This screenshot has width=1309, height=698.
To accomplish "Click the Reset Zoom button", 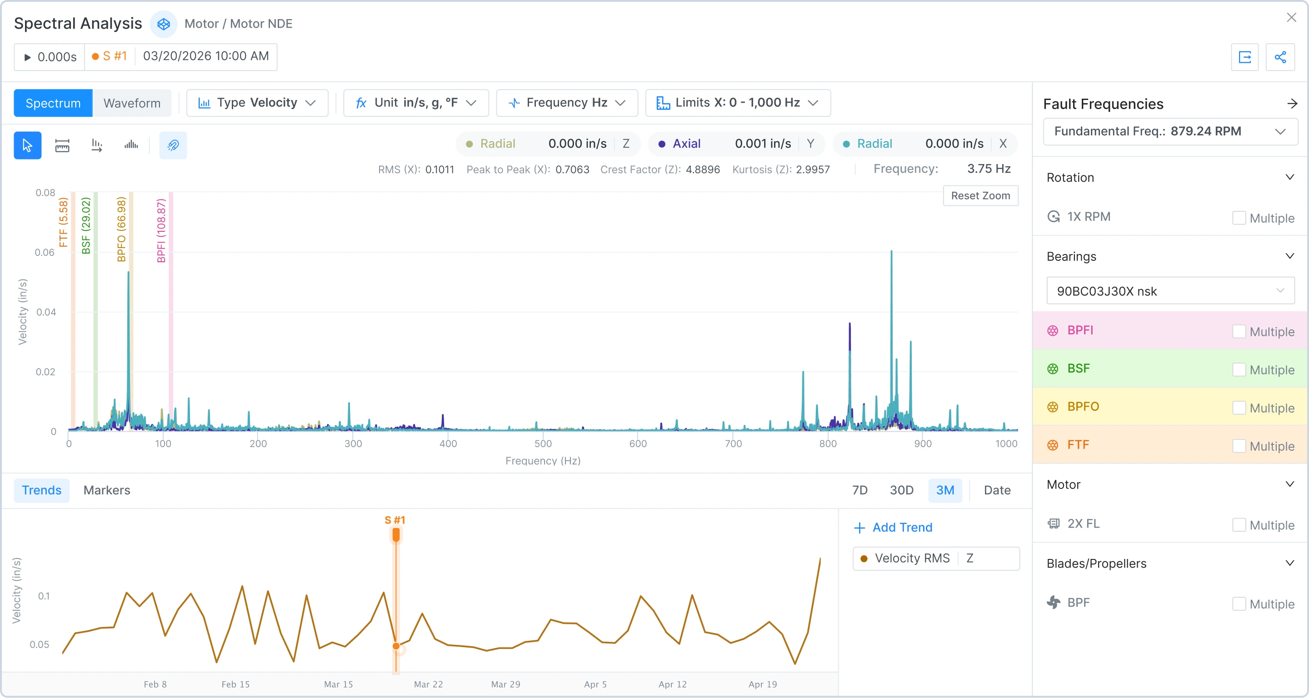I will pyautogui.click(x=980, y=195).
